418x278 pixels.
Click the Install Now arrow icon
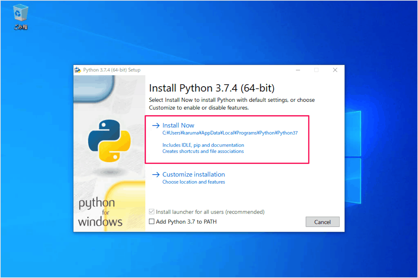156,125
